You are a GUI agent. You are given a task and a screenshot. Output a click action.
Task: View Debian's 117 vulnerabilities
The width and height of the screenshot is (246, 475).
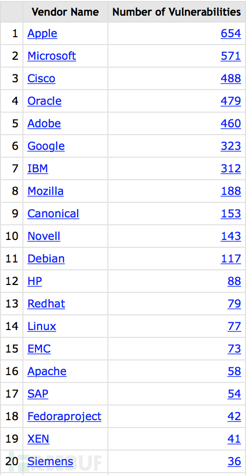click(231, 259)
